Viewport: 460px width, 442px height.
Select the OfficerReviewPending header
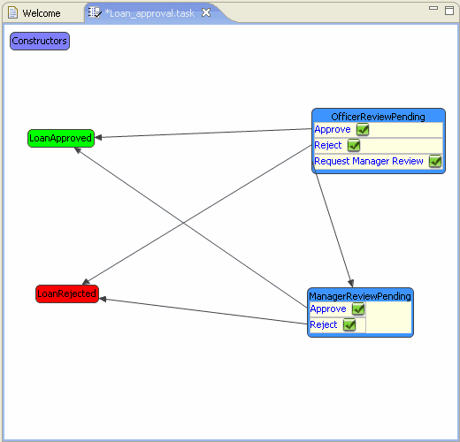tap(378, 117)
